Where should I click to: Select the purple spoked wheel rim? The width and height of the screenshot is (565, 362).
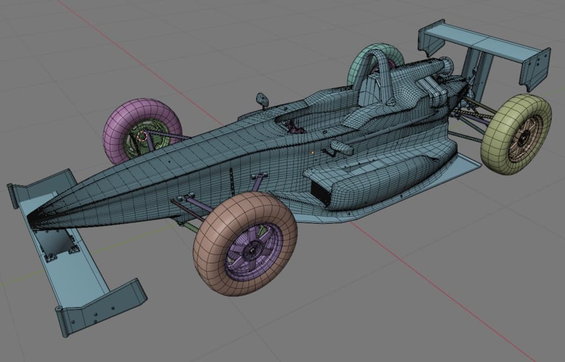coord(253,251)
